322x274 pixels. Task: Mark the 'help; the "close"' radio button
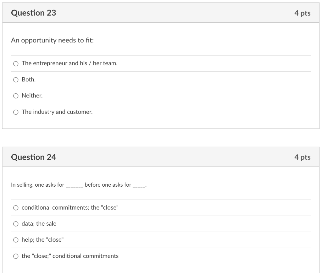point(16,240)
